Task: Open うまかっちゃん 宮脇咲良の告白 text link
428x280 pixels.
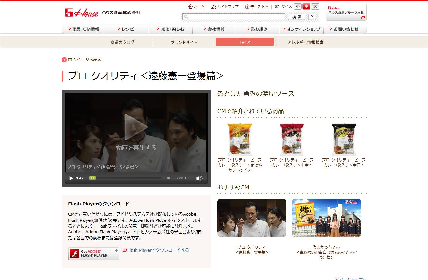Action: (x=326, y=252)
